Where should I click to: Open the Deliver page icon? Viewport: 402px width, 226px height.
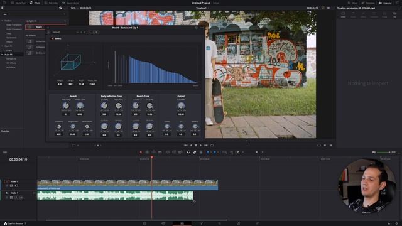(258, 223)
